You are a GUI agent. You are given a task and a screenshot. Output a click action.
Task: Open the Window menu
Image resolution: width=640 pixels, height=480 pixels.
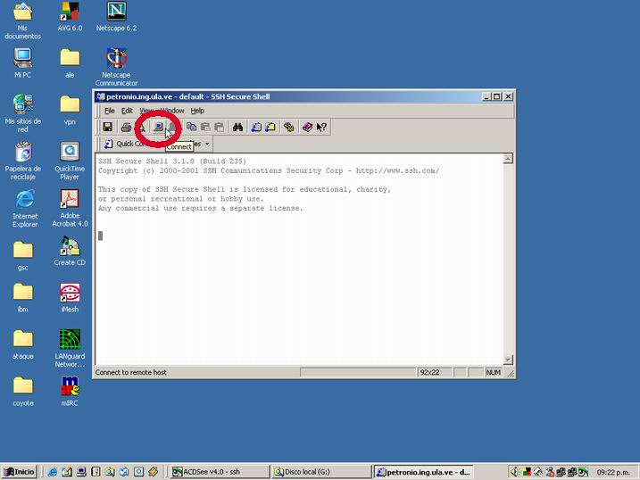(172, 111)
